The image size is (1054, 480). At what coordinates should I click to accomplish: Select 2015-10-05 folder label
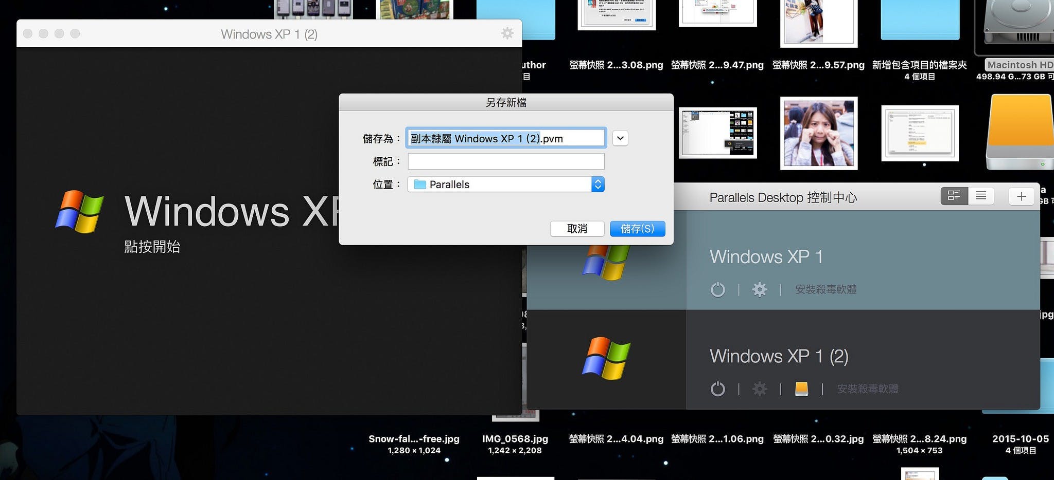pos(1021,439)
